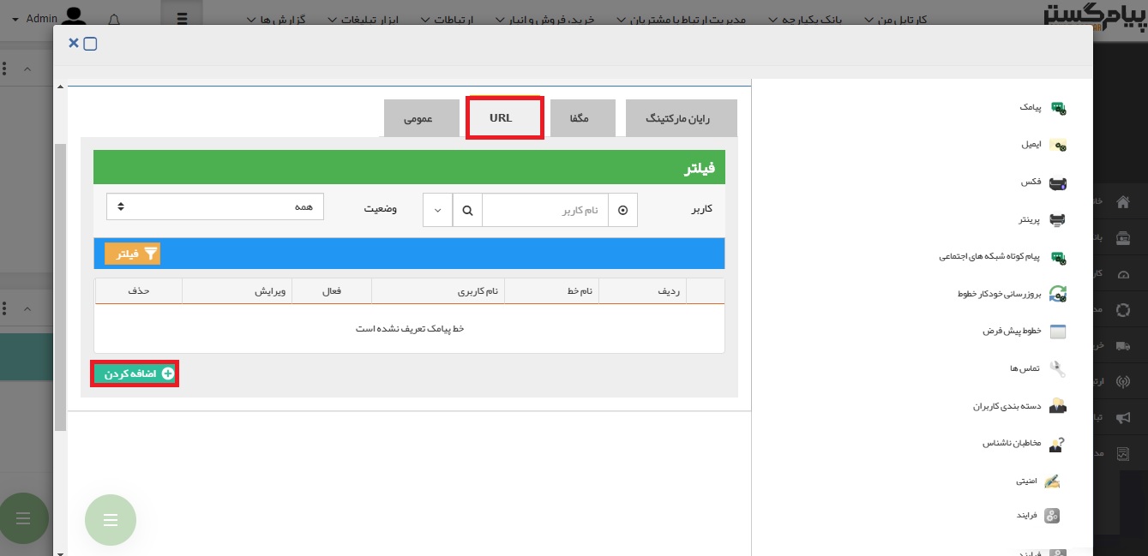Select the تماس ها (Calls) icon
1148x556 pixels.
click(1058, 368)
